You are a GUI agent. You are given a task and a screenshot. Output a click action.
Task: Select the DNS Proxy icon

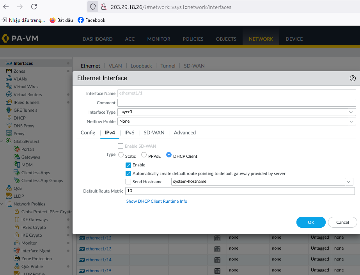9,126
